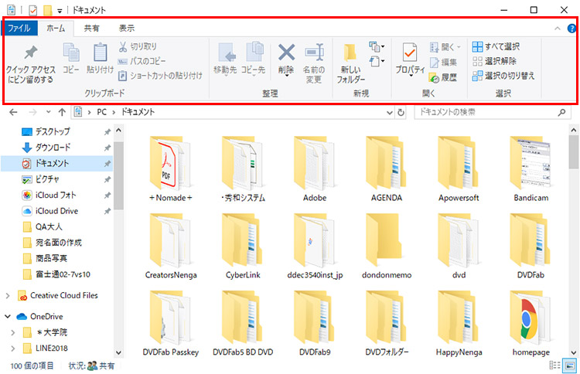Create 新しいフォルダー (New folder)
Viewport: 580px width, 374px height.
[350, 63]
